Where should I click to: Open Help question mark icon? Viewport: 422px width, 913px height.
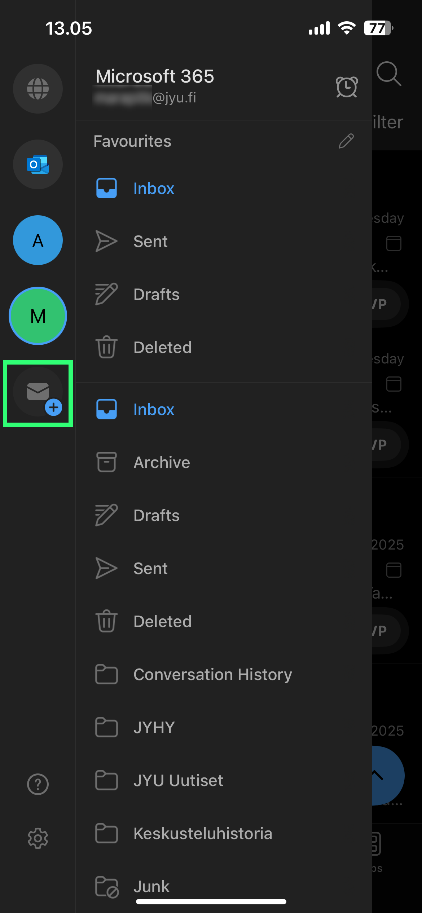tap(38, 784)
